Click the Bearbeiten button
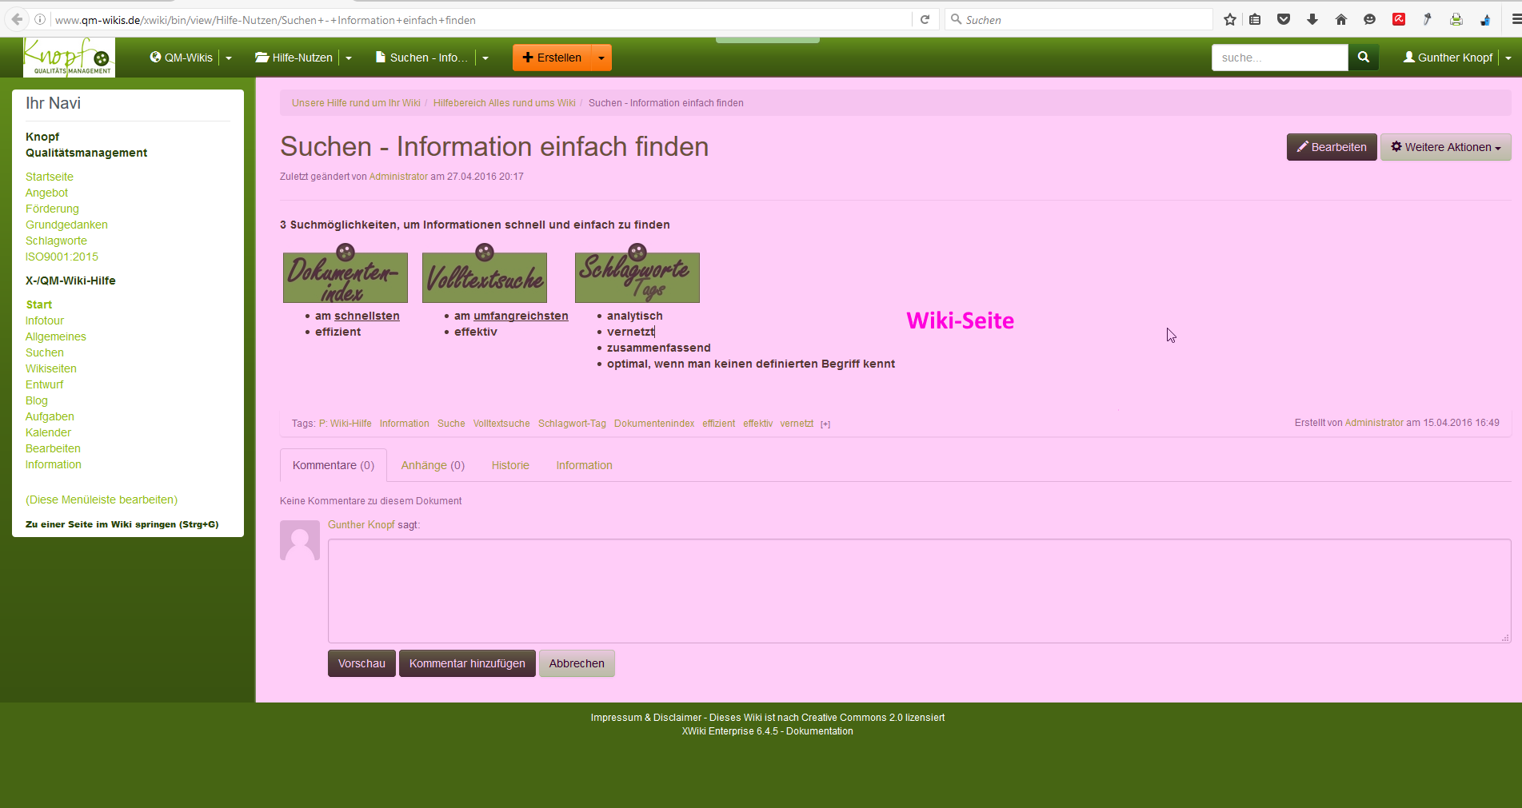The height and width of the screenshot is (808, 1522). (x=1331, y=147)
